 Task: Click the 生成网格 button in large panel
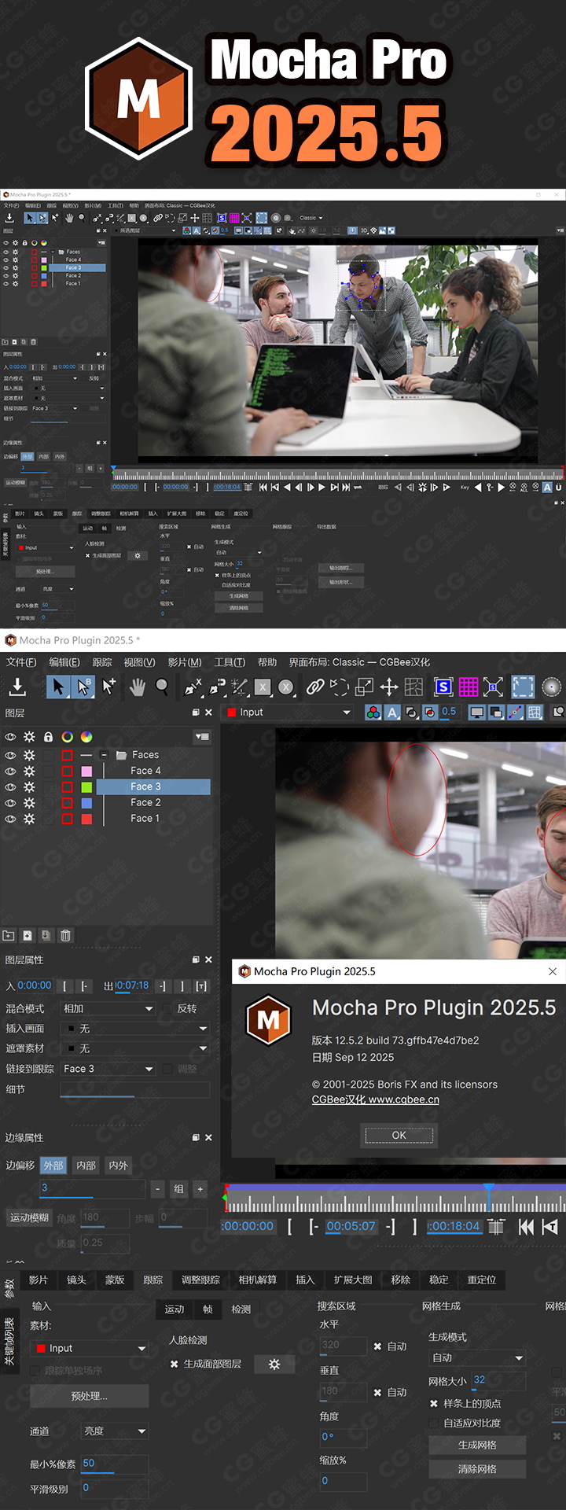[x=477, y=1445]
